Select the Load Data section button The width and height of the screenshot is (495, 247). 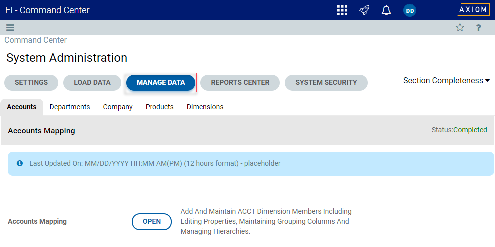coord(92,83)
